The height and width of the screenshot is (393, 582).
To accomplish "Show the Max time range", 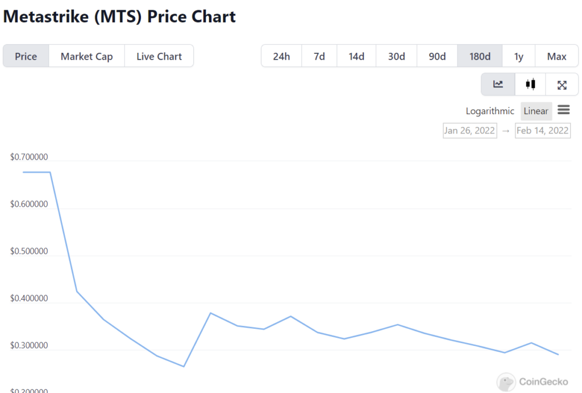I will [556, 56].
